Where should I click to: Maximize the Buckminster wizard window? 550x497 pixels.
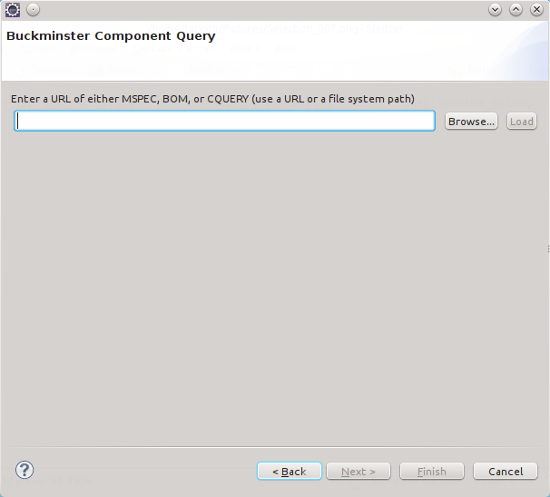pos(516,10)
